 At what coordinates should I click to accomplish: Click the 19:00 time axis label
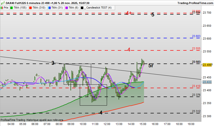[191, 124]
